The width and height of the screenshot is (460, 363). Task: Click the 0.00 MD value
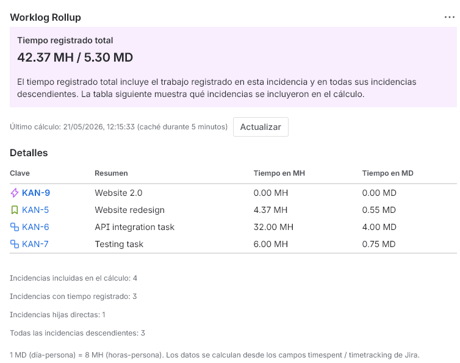tap(379, 193)
